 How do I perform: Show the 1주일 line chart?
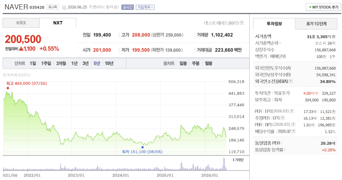pos(46,63)
